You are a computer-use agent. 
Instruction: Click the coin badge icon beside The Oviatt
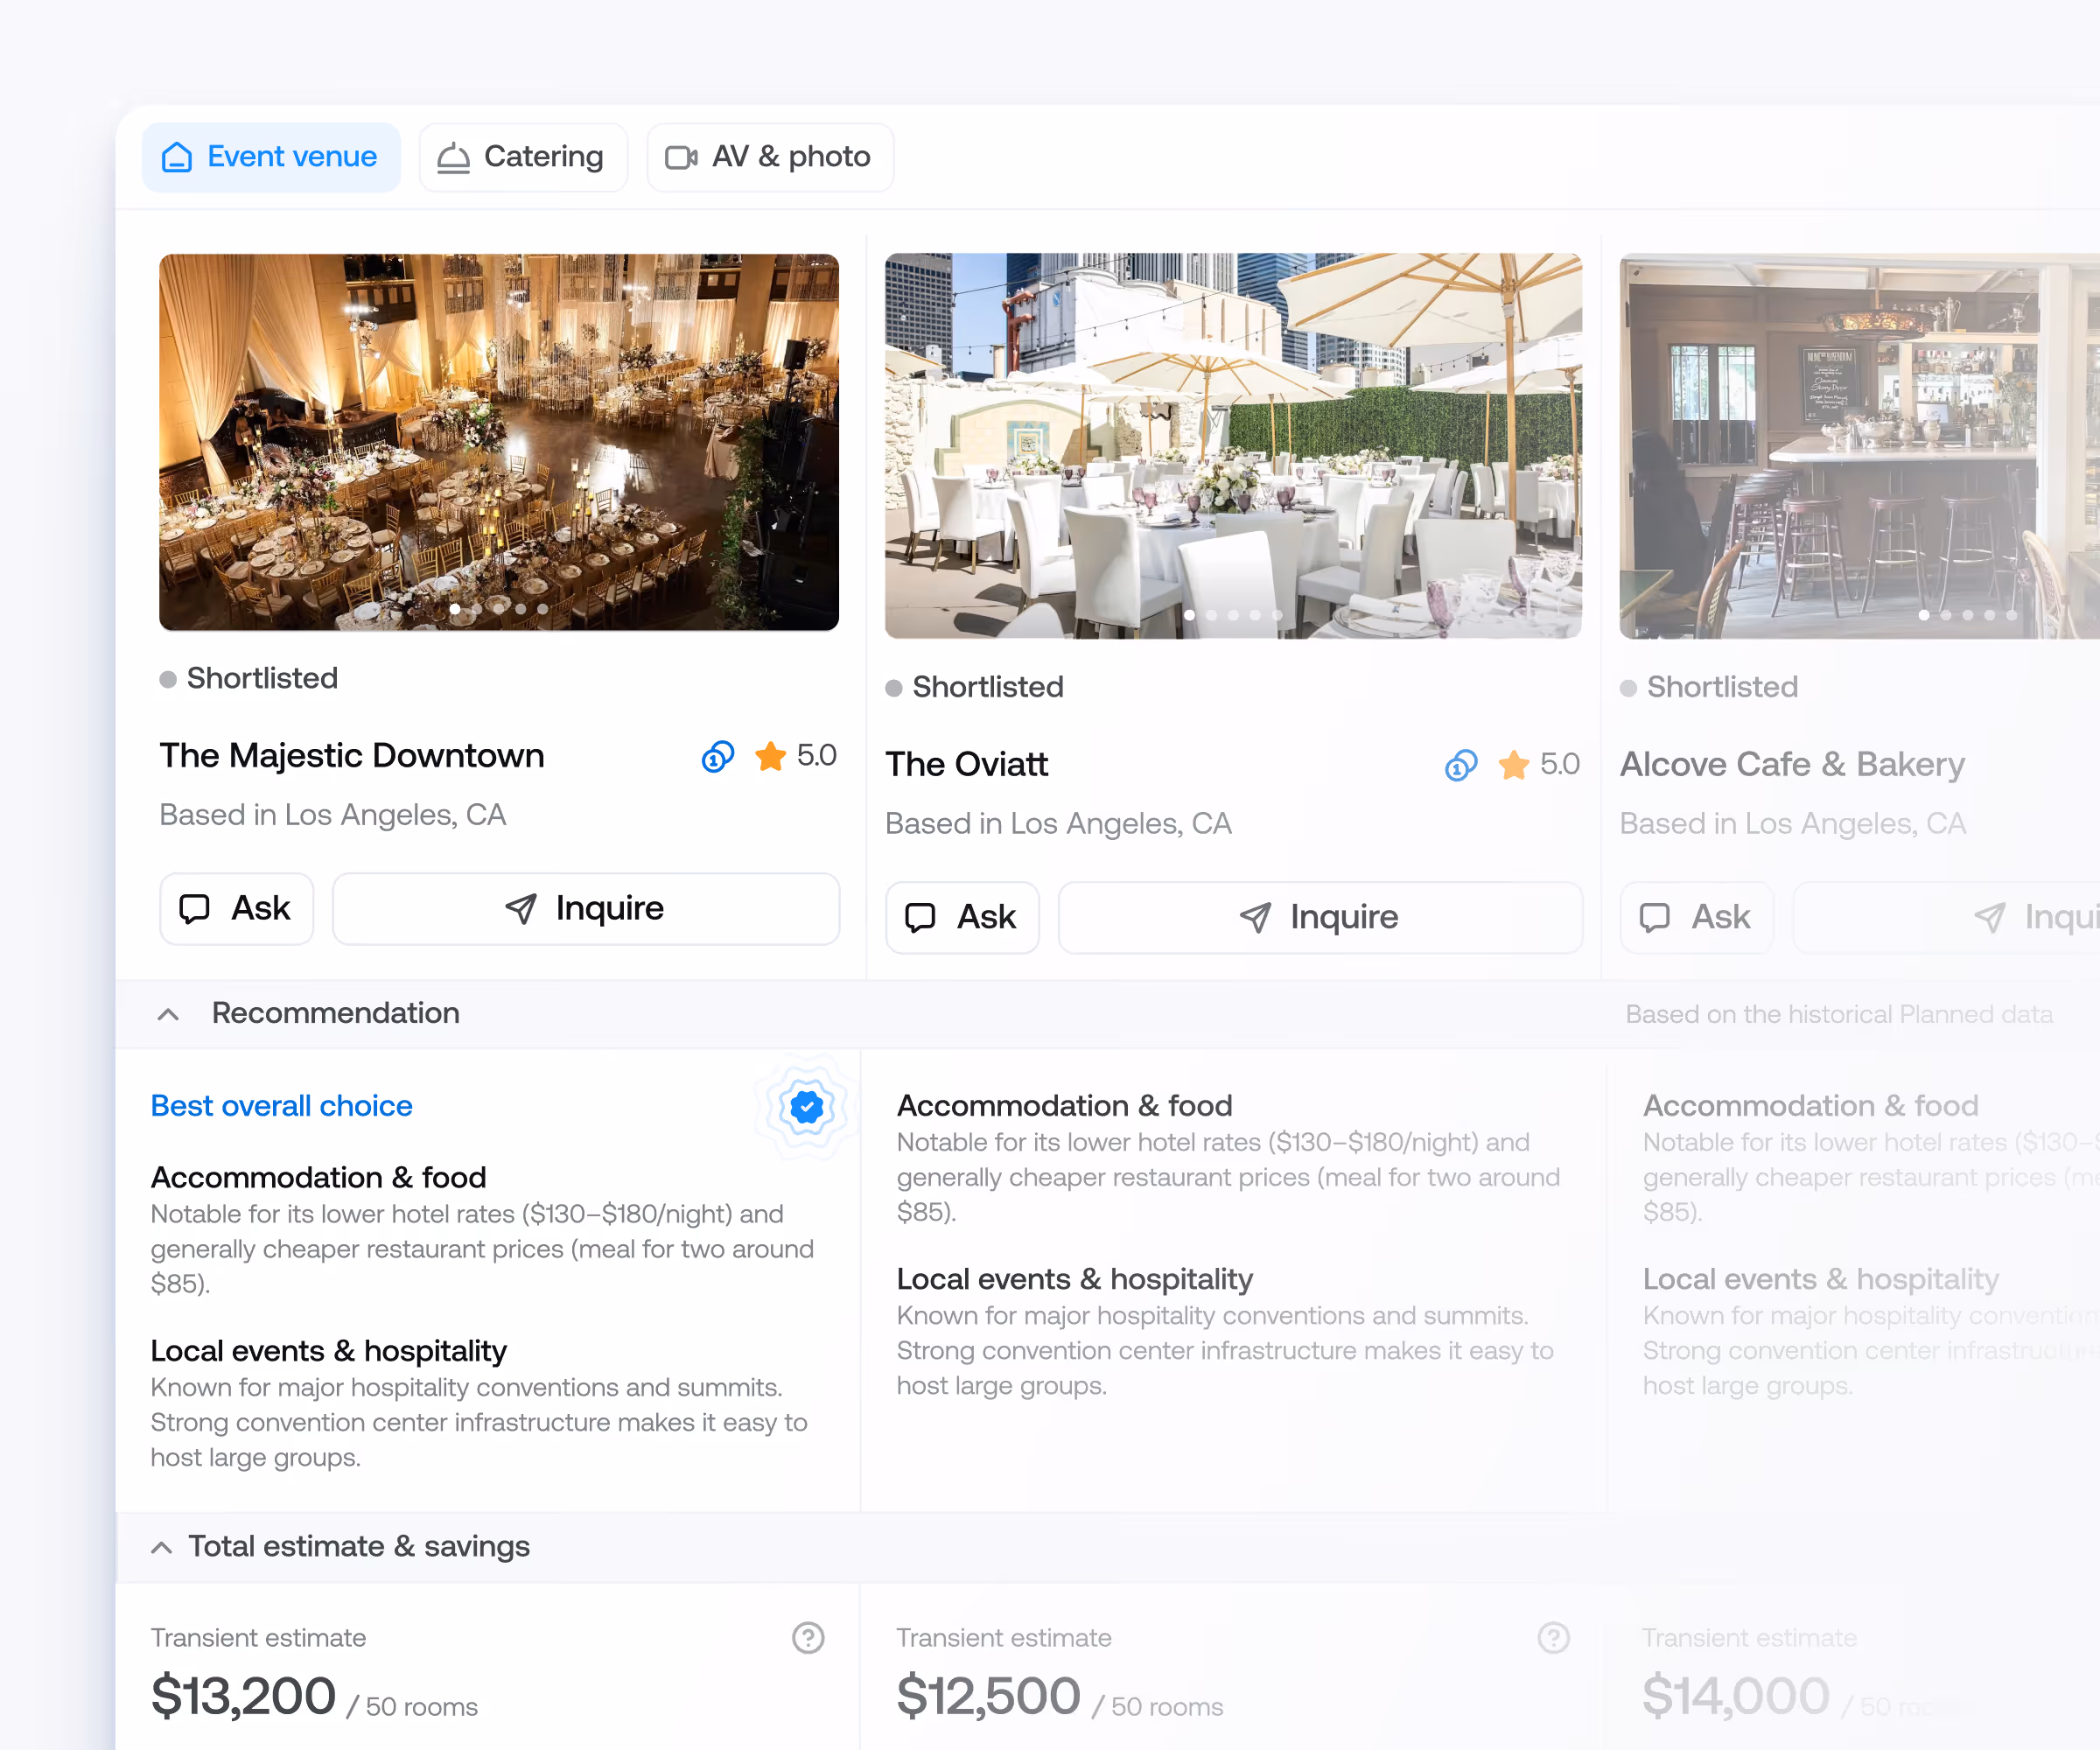(1461, 766)
